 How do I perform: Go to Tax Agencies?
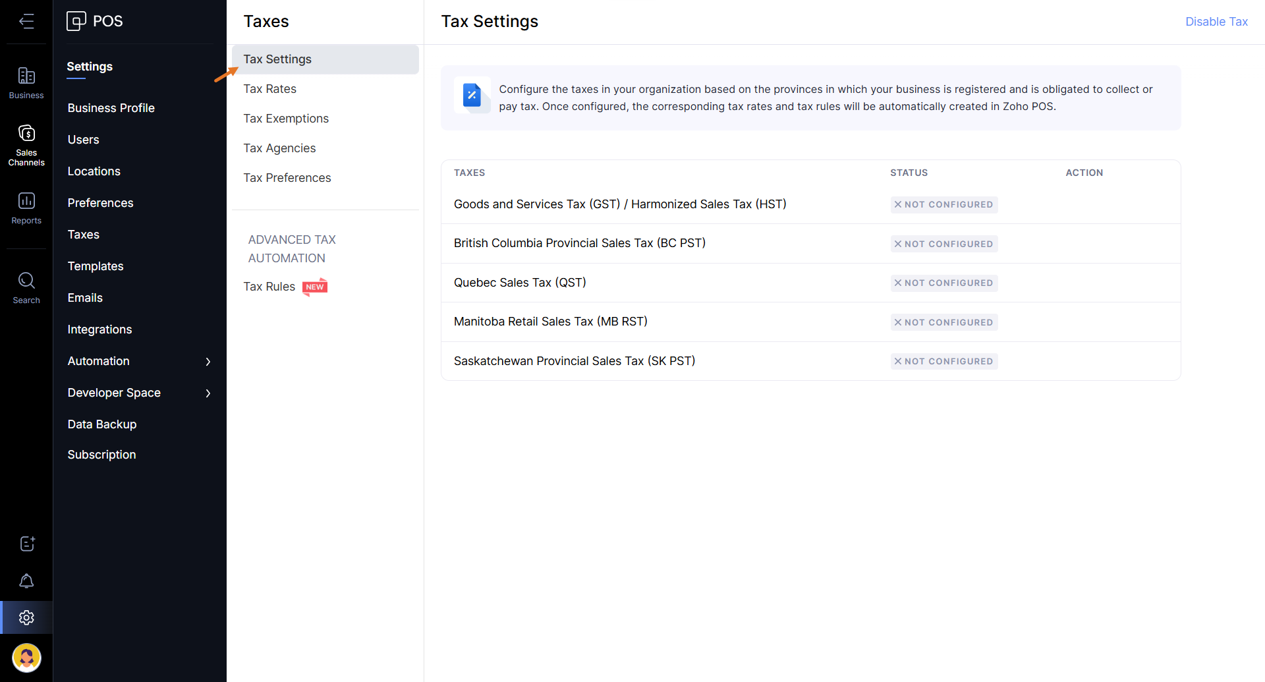tap(279, 148)
